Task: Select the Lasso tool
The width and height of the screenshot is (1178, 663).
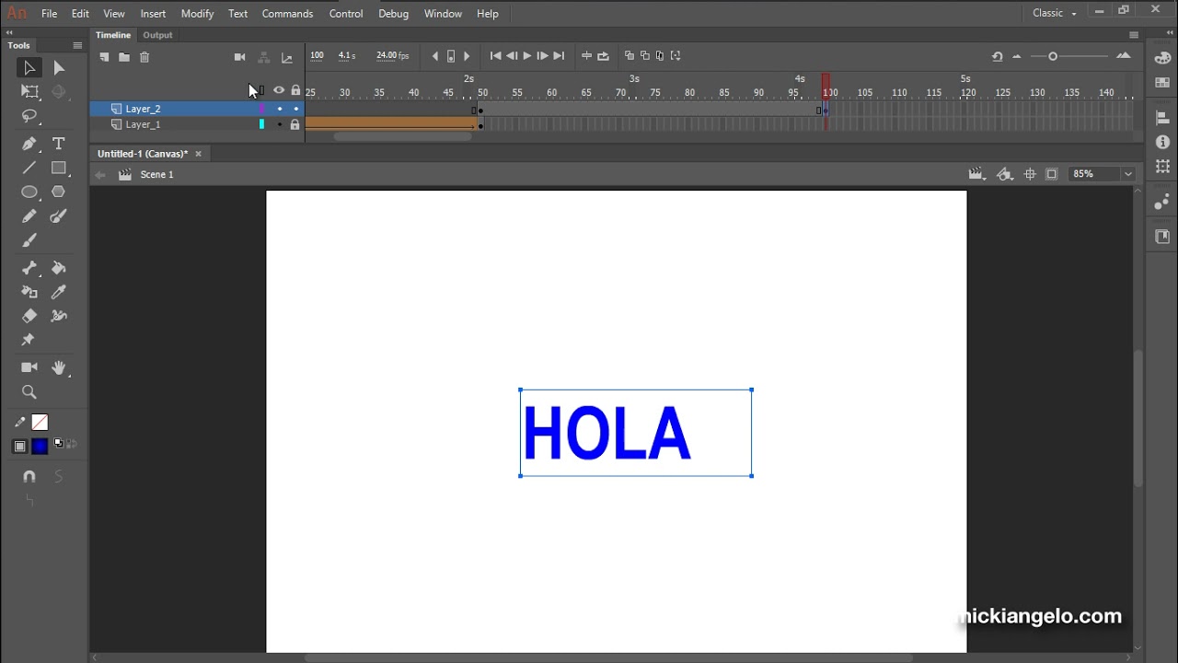Action: (x=29, y=117)
